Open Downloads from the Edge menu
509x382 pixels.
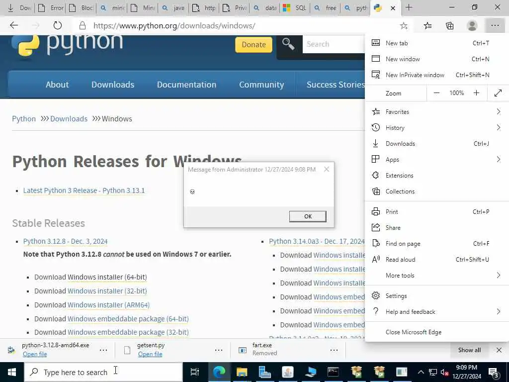pyautogui.click(x=436, y=144)
